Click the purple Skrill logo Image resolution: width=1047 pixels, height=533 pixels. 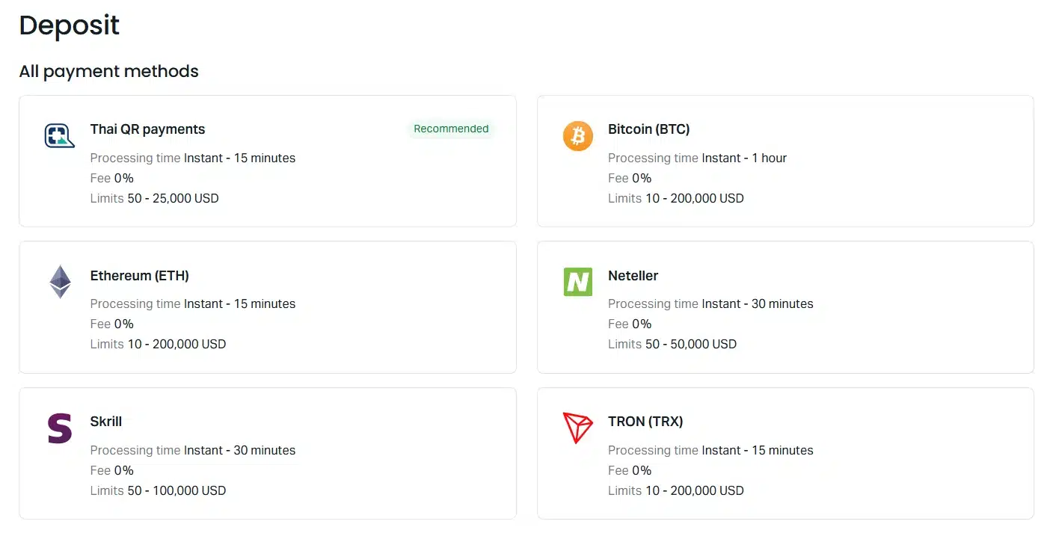coord(60,428)
